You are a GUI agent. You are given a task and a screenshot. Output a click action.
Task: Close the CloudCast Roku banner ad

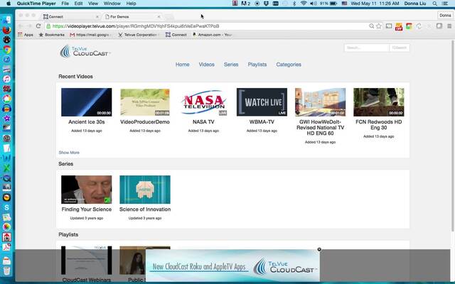pos(319,250)
